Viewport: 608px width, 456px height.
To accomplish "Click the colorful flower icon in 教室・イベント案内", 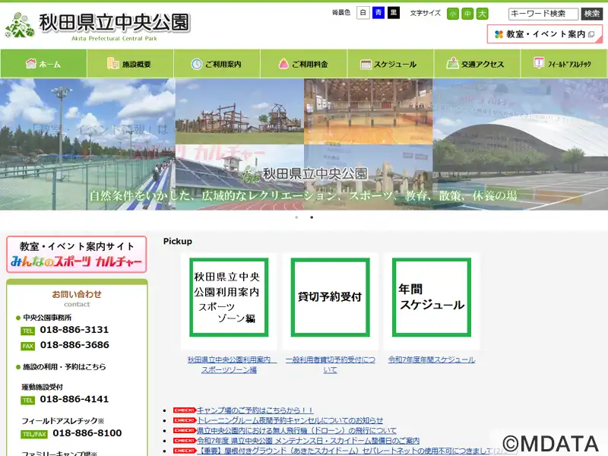I will pyautogui.click(x=499, y=34).
